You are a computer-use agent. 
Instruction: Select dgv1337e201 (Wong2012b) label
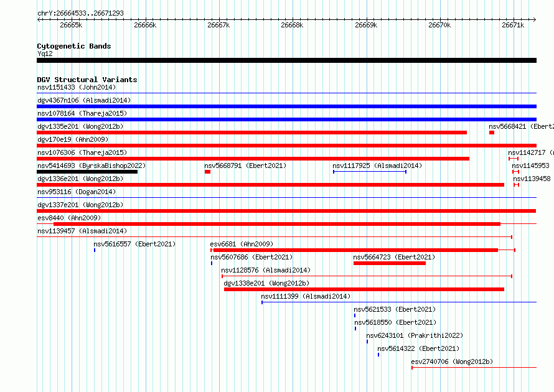(80, 205)
